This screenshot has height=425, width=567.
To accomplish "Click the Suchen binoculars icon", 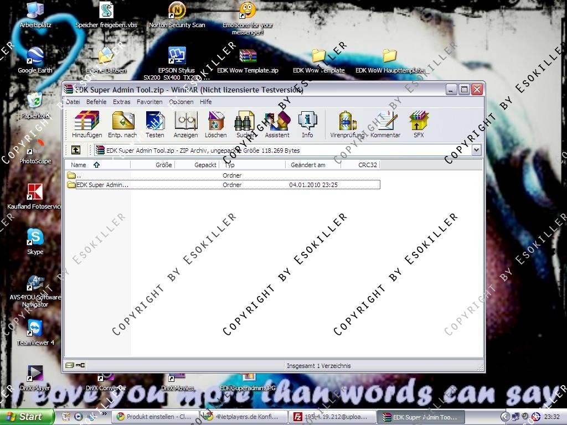I will tap(245, 125).
